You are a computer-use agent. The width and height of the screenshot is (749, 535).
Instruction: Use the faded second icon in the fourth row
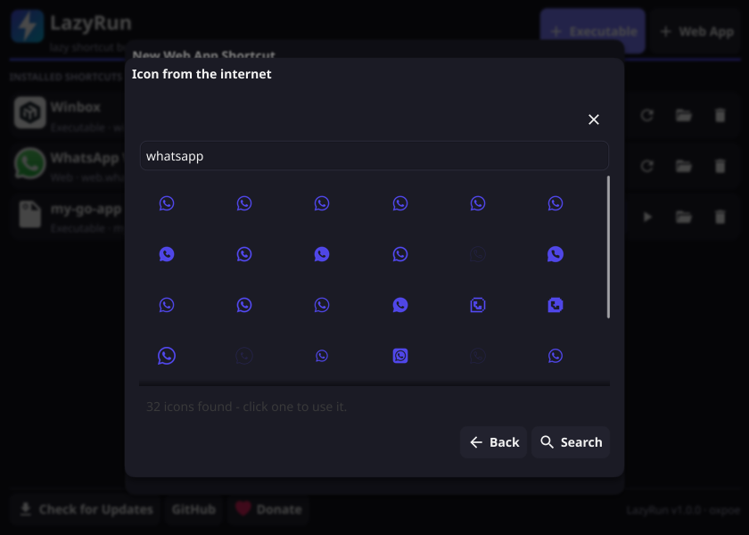coord(244,356)
